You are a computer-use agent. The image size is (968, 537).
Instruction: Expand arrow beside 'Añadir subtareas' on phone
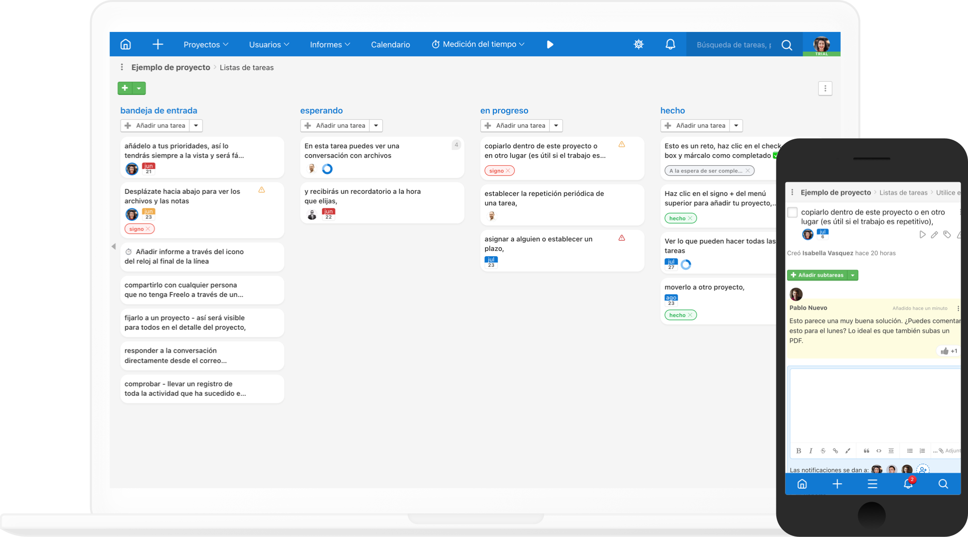click(x=853, y=275)
